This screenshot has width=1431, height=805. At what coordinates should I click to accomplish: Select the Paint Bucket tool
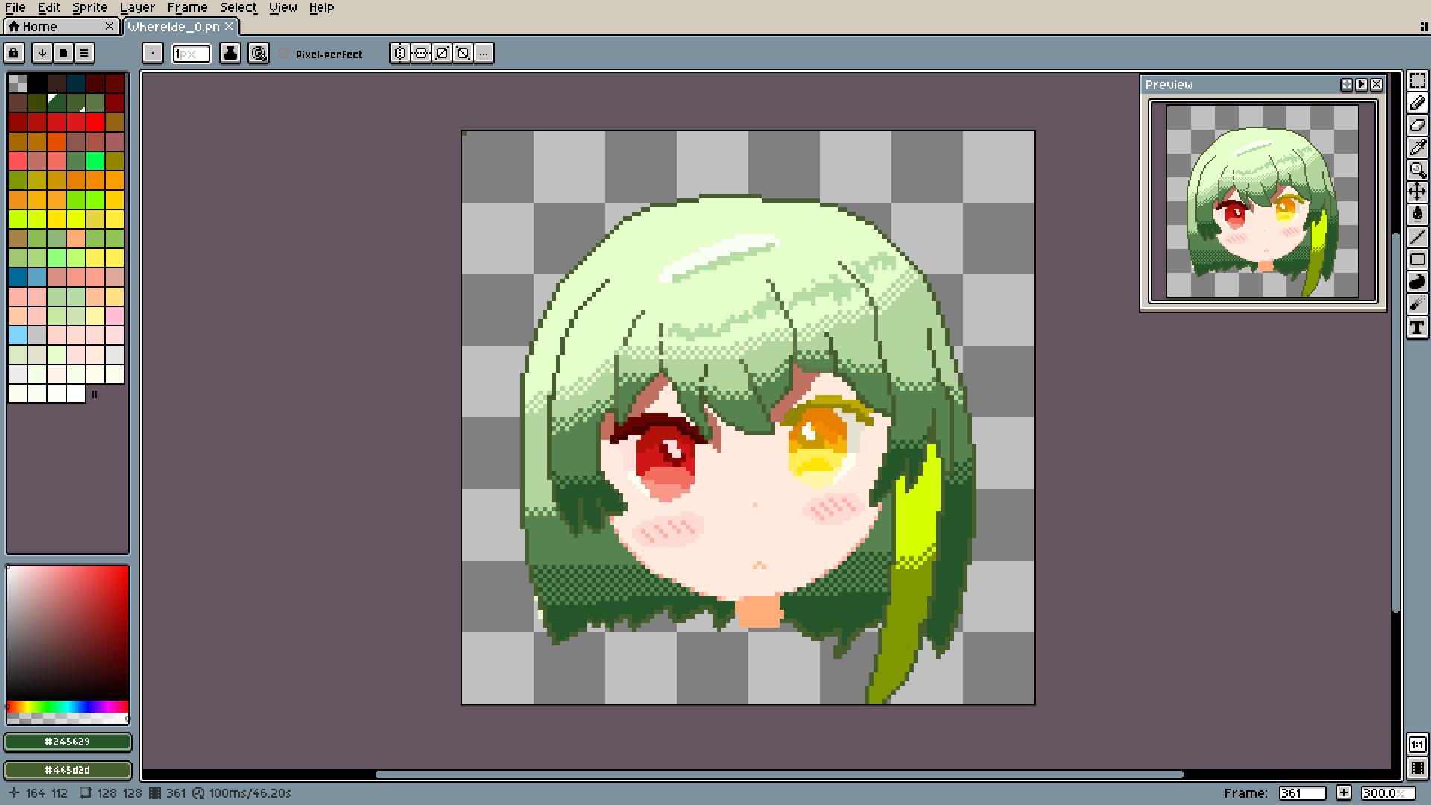(x=1417, y=215)
